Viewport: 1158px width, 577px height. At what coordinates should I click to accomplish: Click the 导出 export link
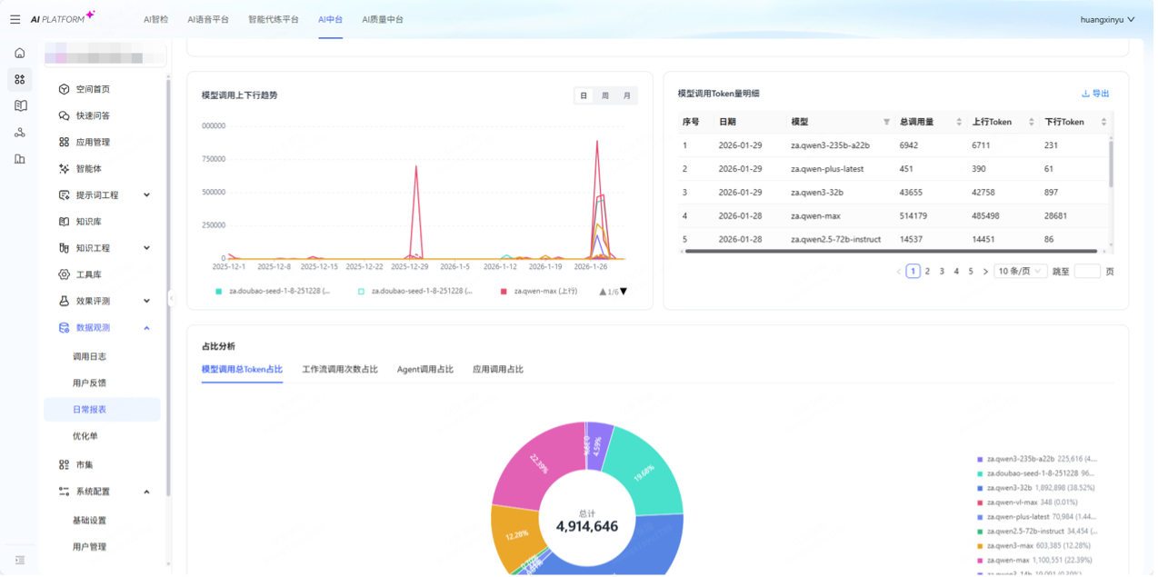coord(1095,94)
